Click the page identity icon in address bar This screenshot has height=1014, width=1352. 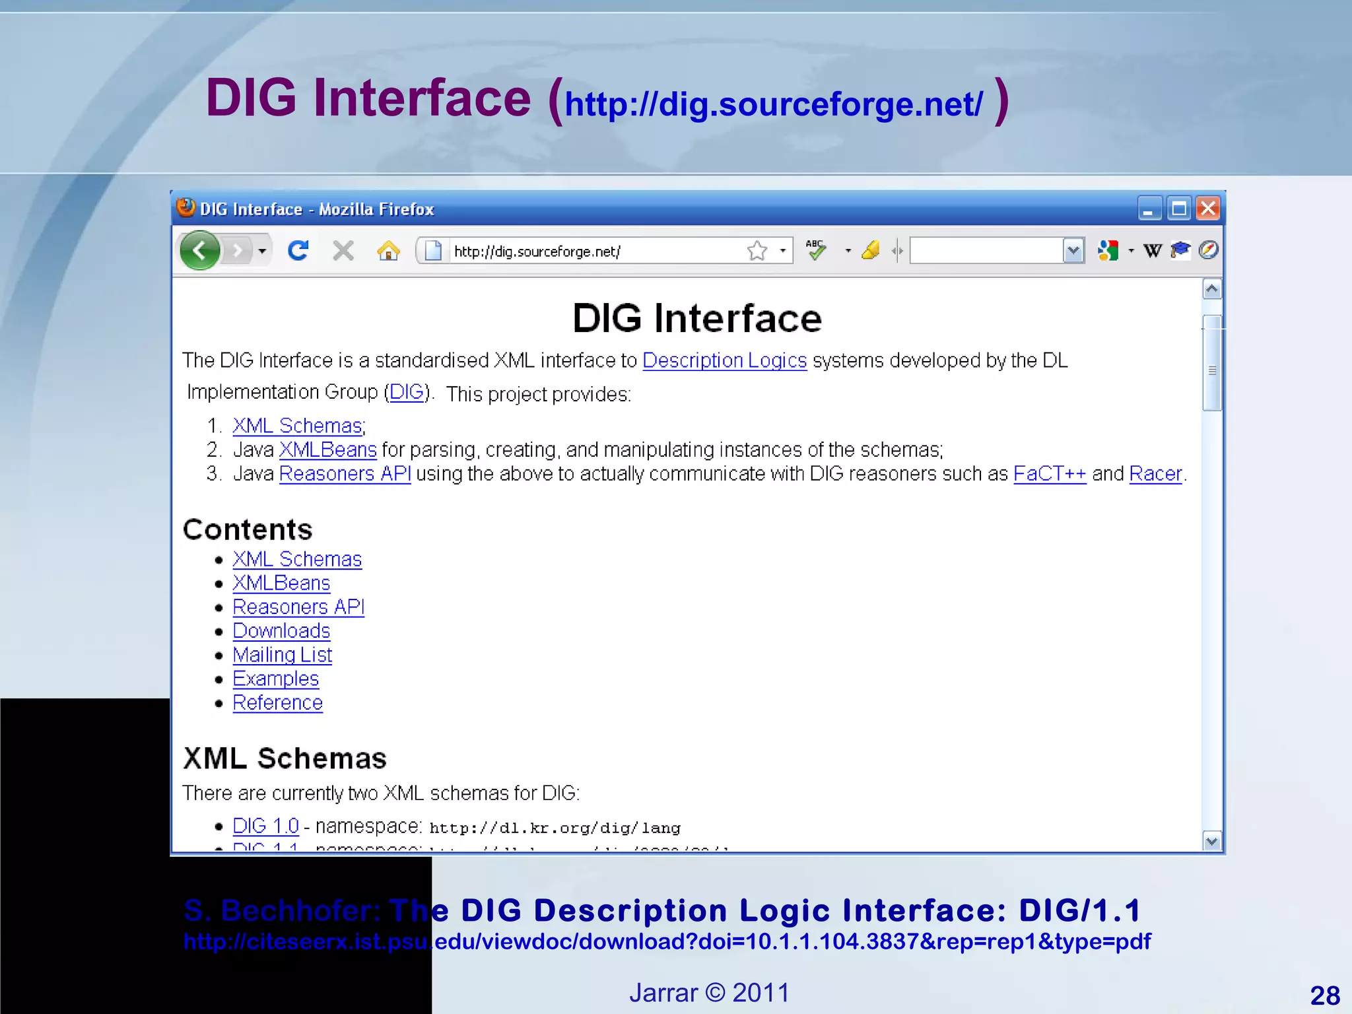pyautogui.click(x=433, y=251)
